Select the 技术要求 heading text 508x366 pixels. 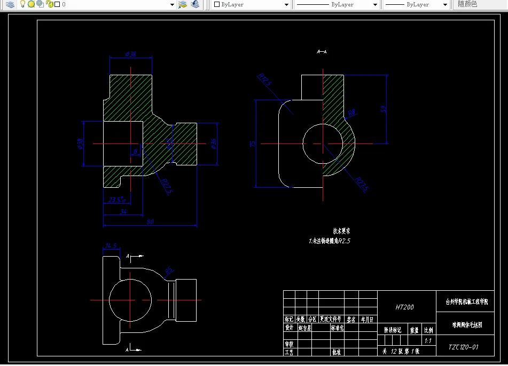pos(341,231)
